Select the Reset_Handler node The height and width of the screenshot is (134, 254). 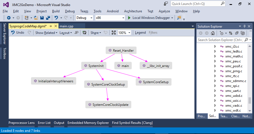[121, 51]
